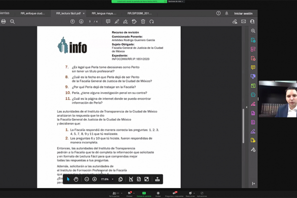Open Opciones de vista dropdown at top

pos(176,1)
